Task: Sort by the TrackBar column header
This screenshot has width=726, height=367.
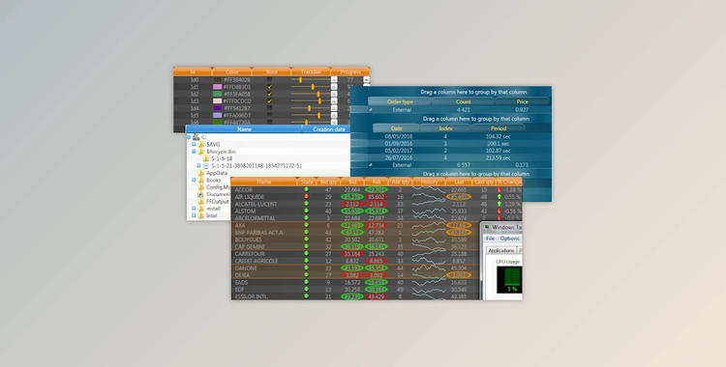Action: (x=311, y=71)
